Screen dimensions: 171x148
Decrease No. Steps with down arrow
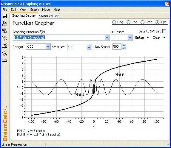(124, 48)
